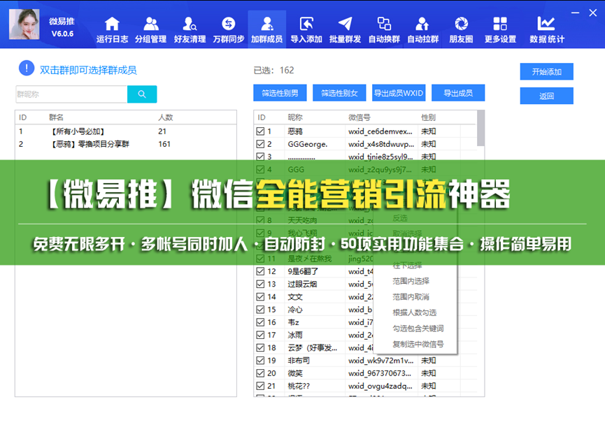Close the 微易推 window
This screenshot has width=605, height=425.
tap(593, 13)
